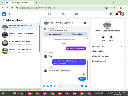128x96 pixels.
Task: Show hidden system tray icons chevron
Action: [x=96, y=94]
